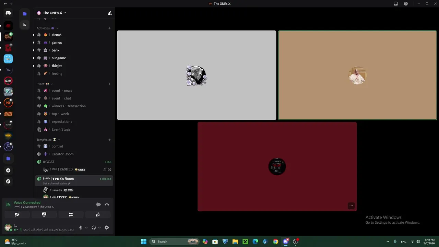Open the bank channel
The width and height of the screenshot is (439, 247).
pos(74,50)
